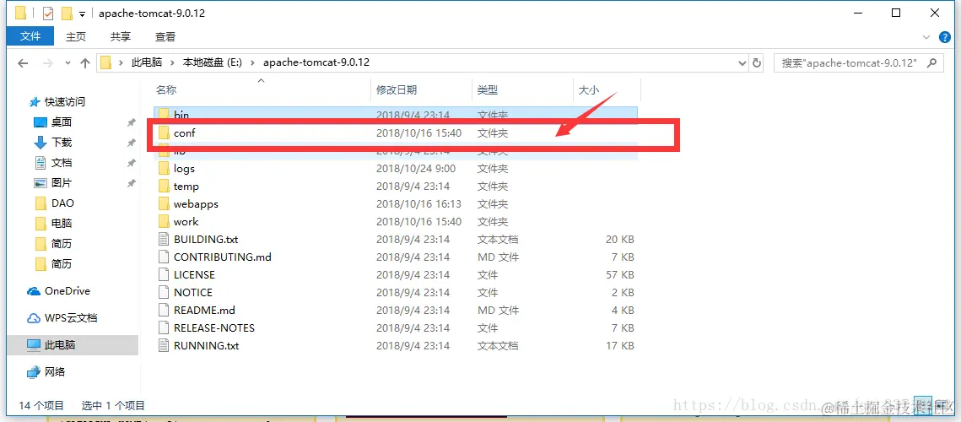Select the conf folder icon
Image resolution: width=961 pixels, height=422 pixels.
tap(163, 133)
